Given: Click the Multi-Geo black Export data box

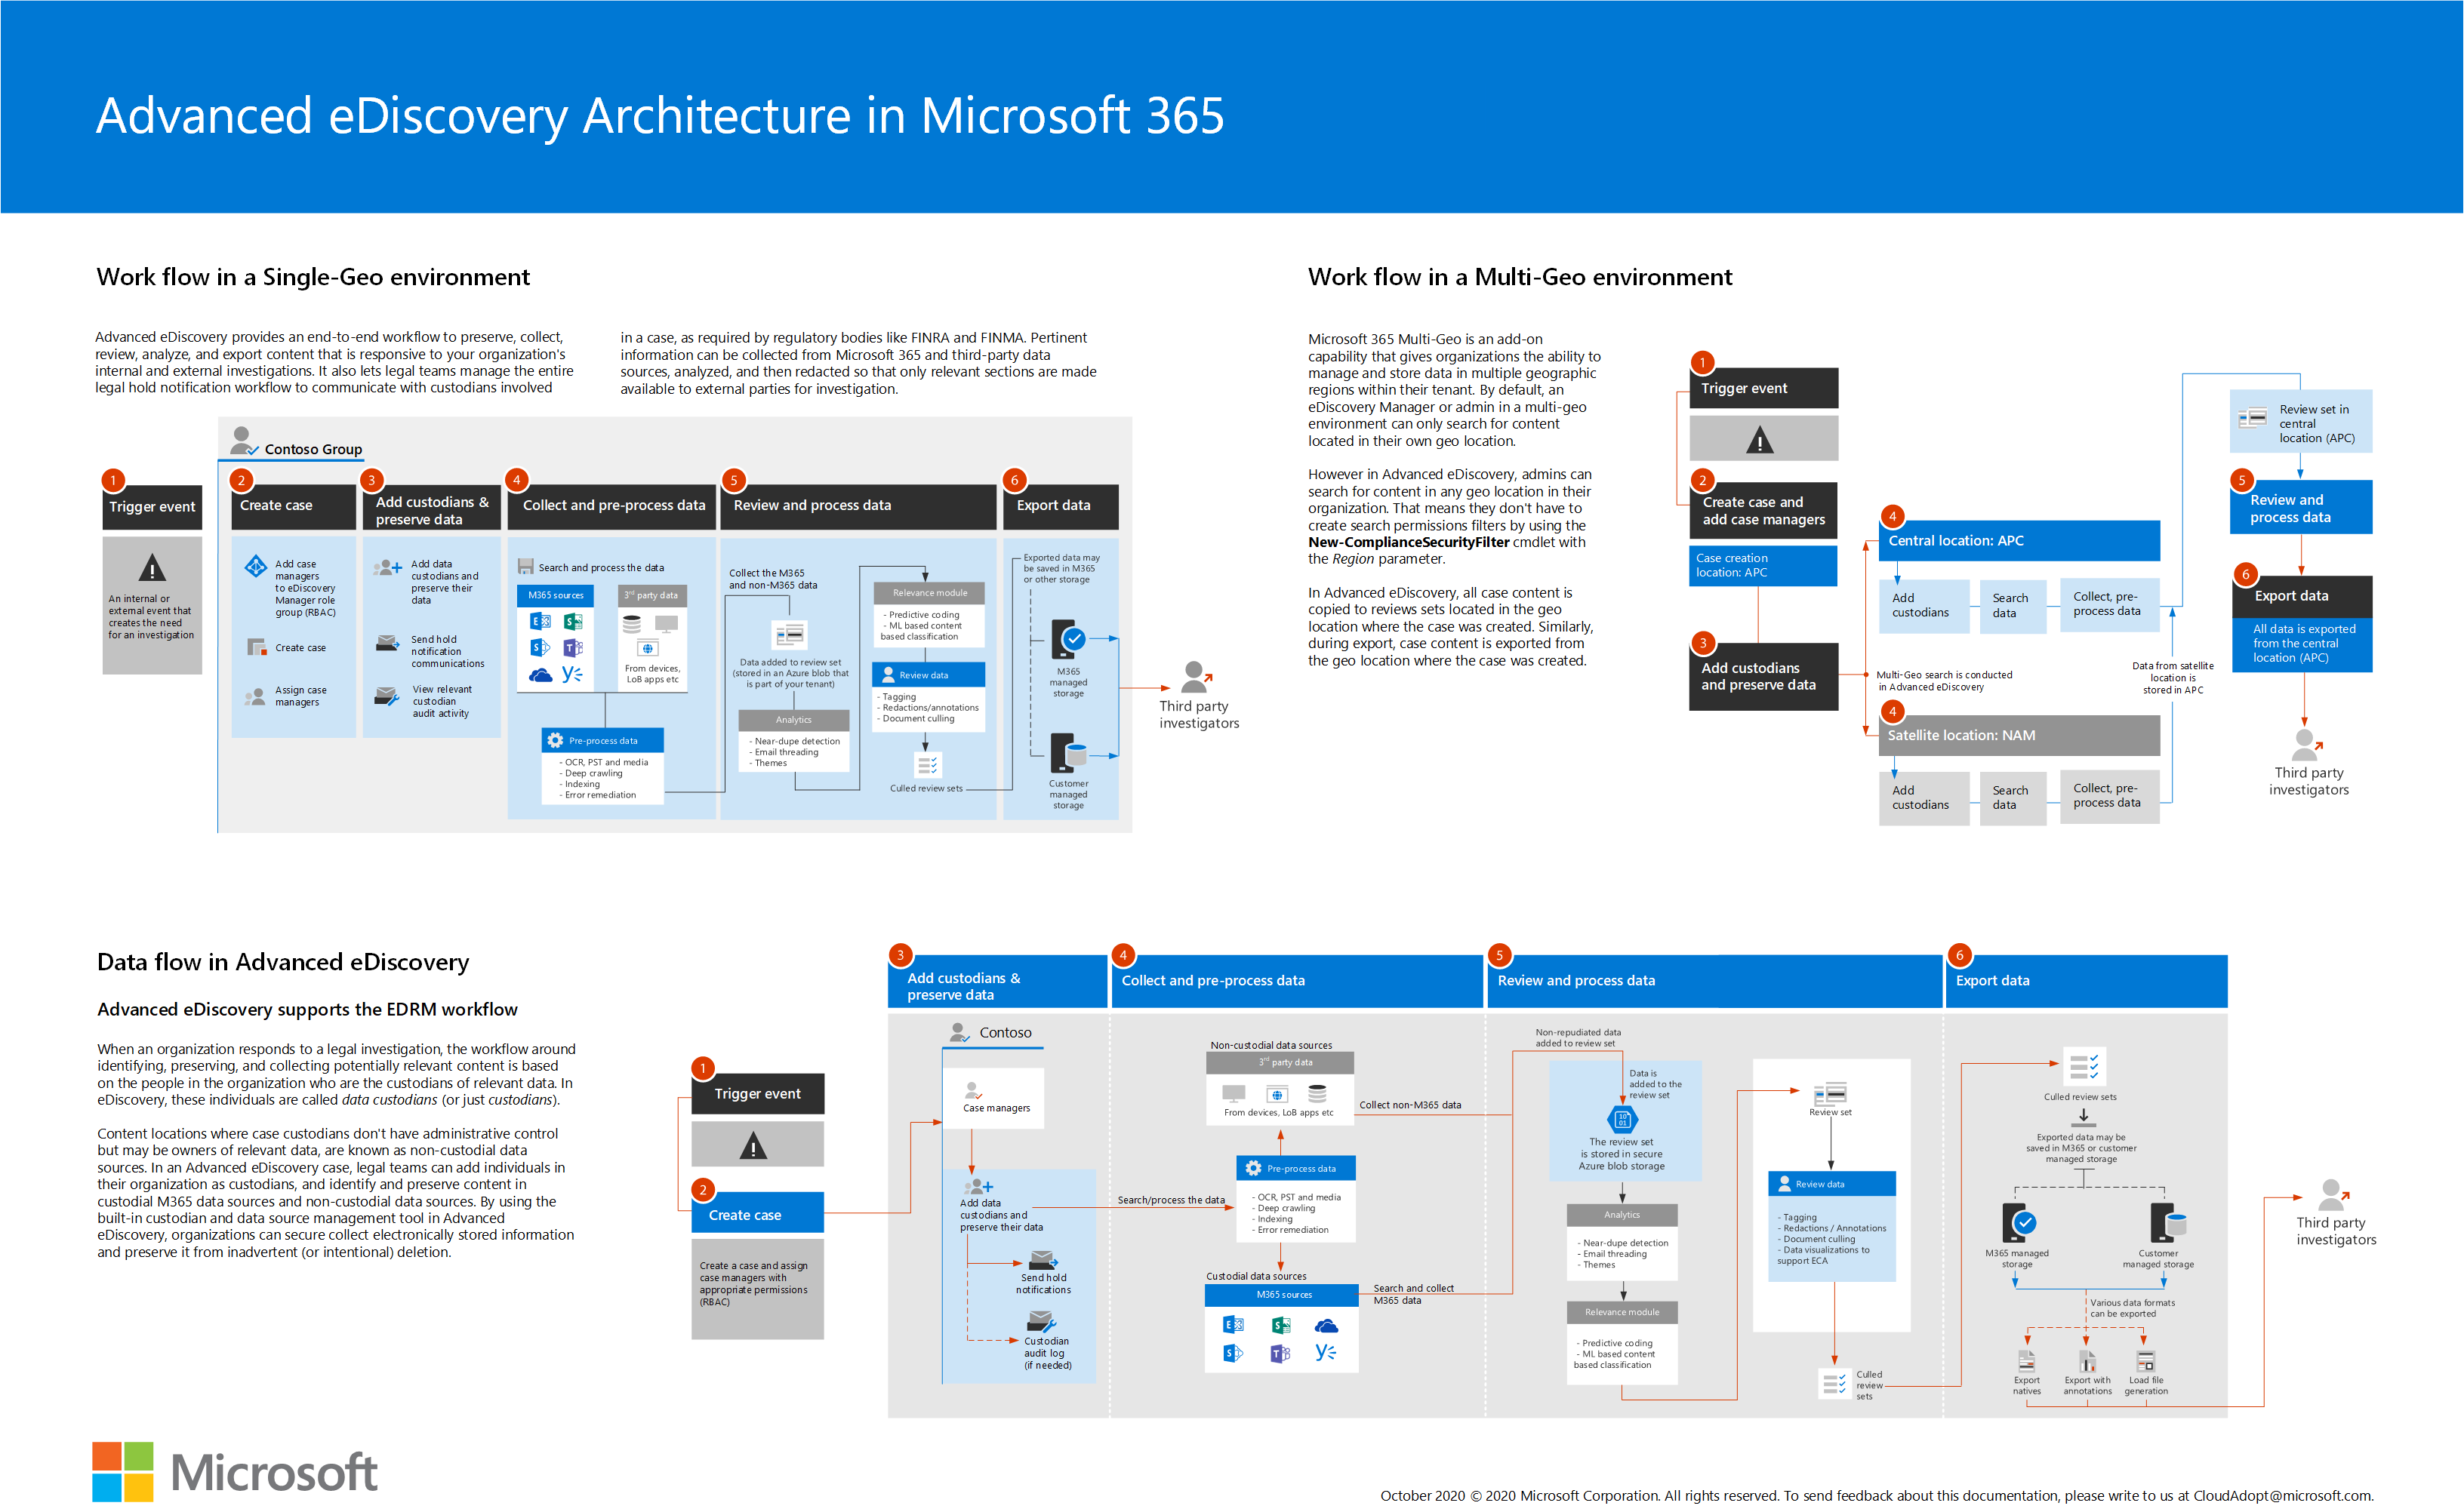Looking at the screenshot, I should 2302,595.
